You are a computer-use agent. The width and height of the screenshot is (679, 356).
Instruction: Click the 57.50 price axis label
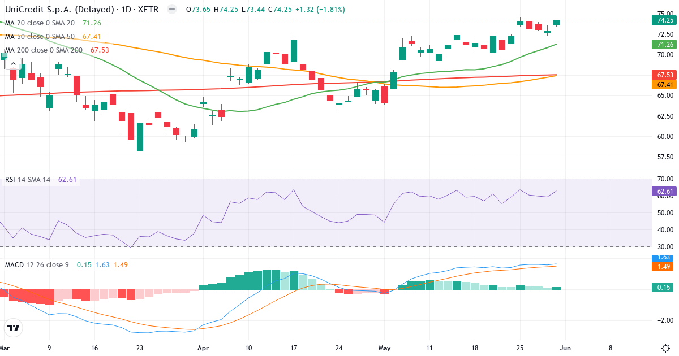[665, 157]
